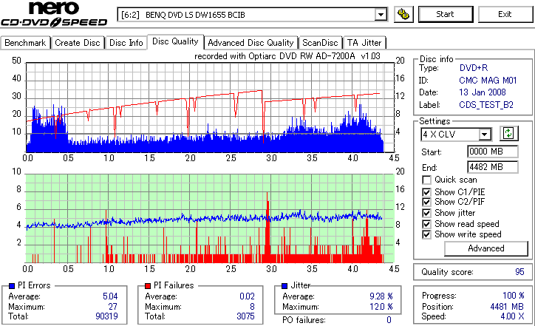The image size is (535, 326).
Task: Click the recorded with Optiarc caption
Action: click(x=287, y=56)
